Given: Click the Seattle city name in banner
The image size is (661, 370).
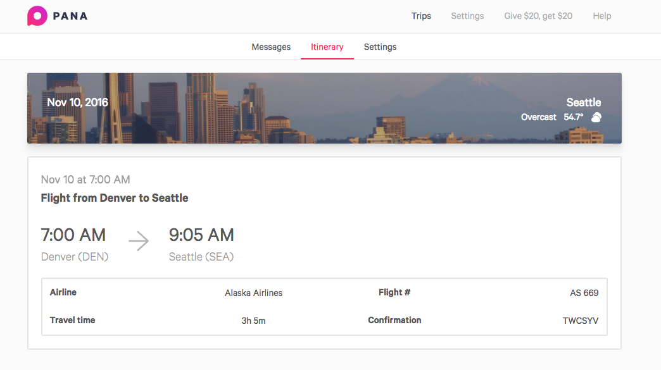Looking at the screenshot, I should point(583,102).
